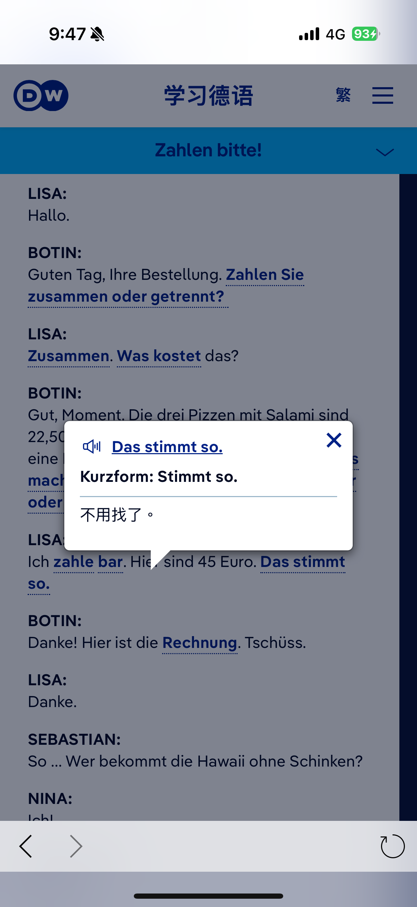
Task: Tap the word Rechnung in transcript
Action: 200,643
